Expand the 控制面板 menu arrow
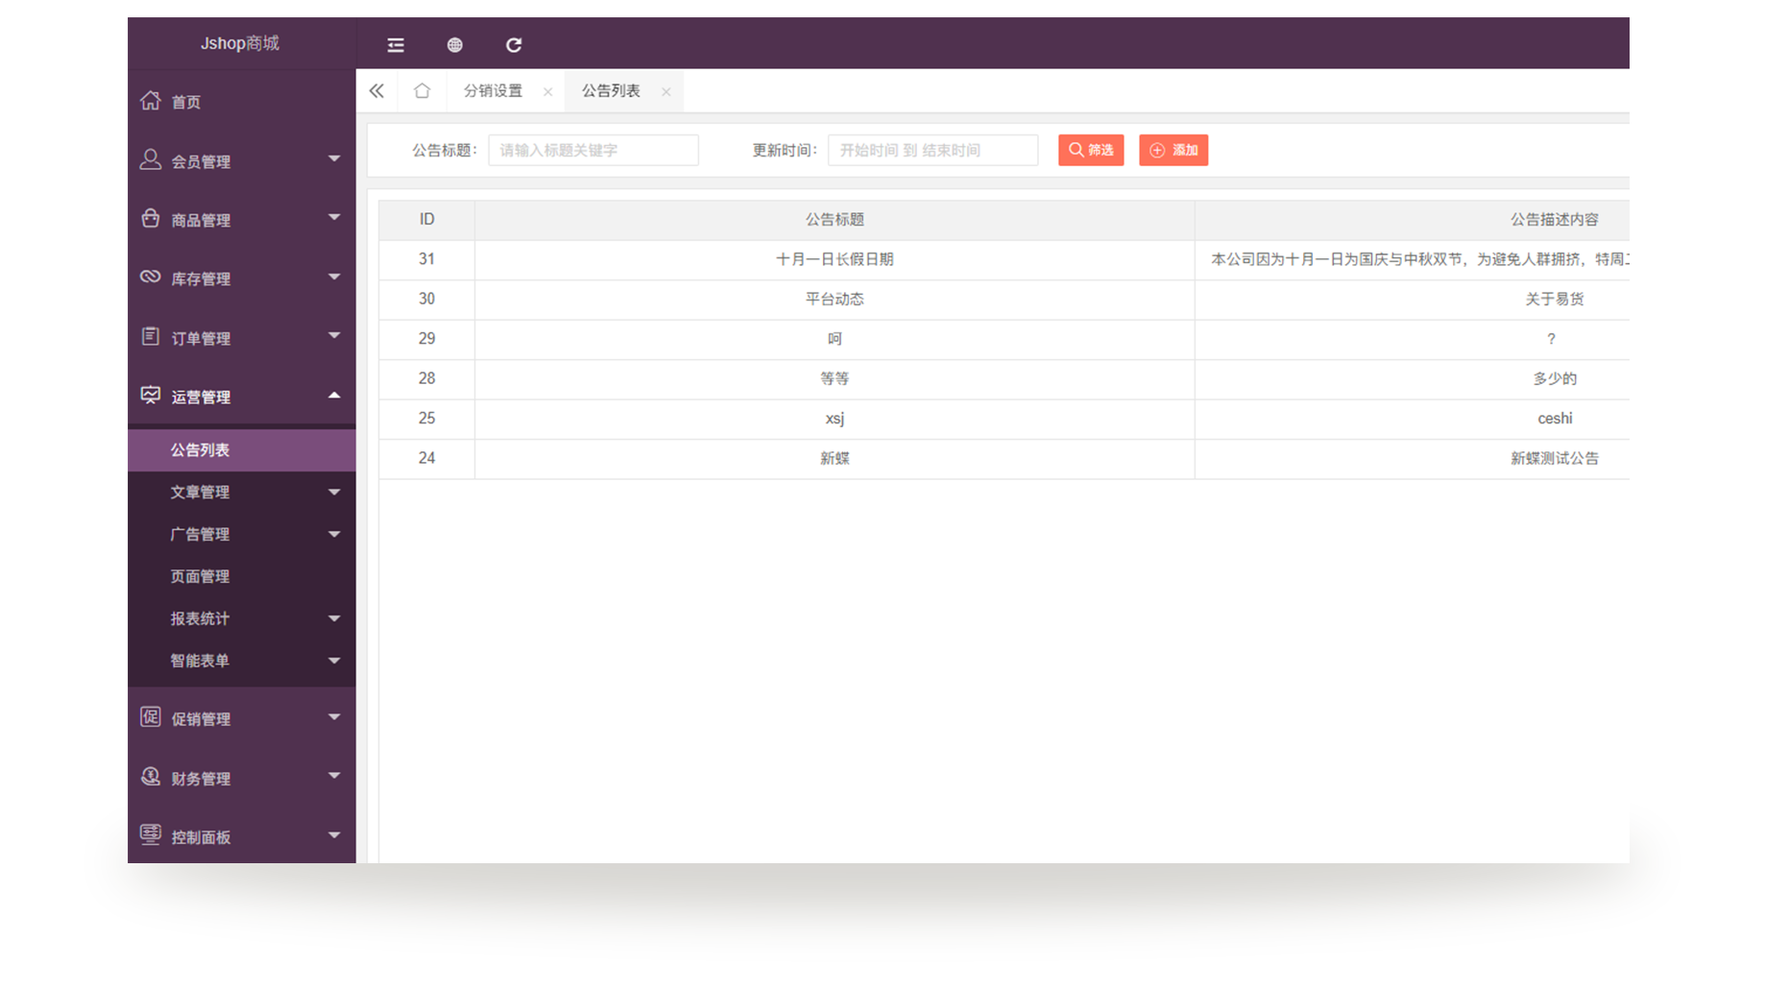The width and height of the screenshot is (1765, 989). tap(334, 835)
